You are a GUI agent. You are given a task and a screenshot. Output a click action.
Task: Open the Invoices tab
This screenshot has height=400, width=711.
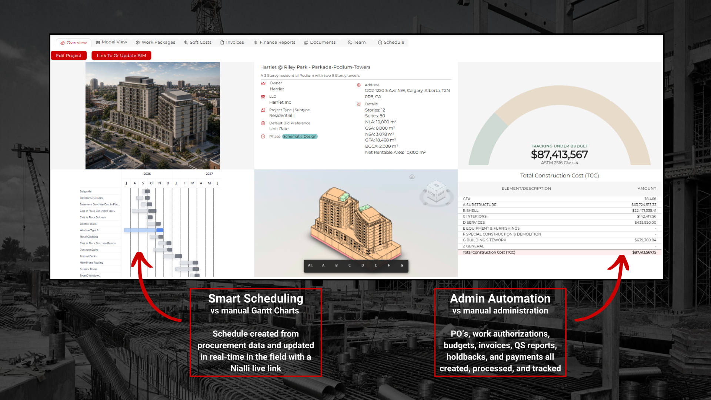232,42
